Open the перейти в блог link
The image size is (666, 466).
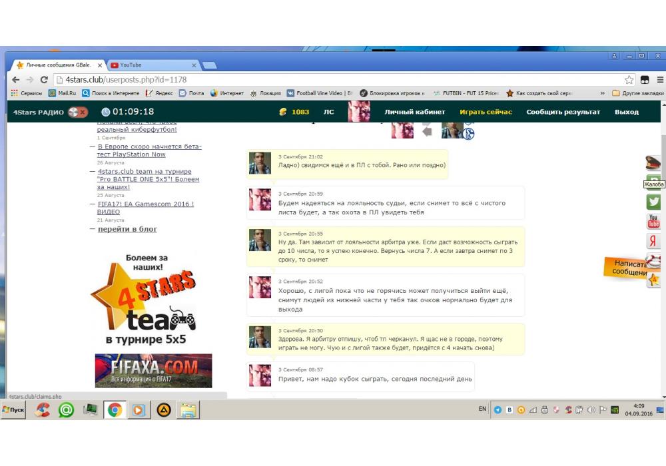point(127,229)
